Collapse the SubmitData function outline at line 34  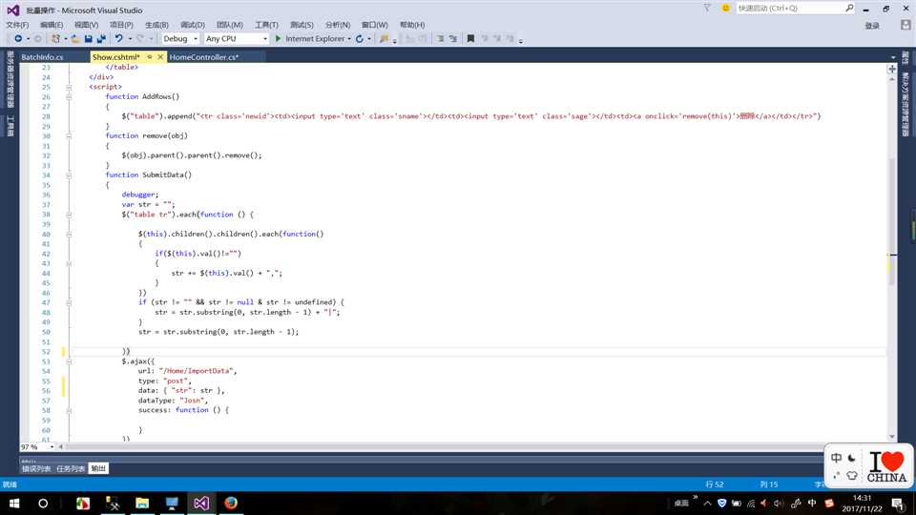point(69,175)
